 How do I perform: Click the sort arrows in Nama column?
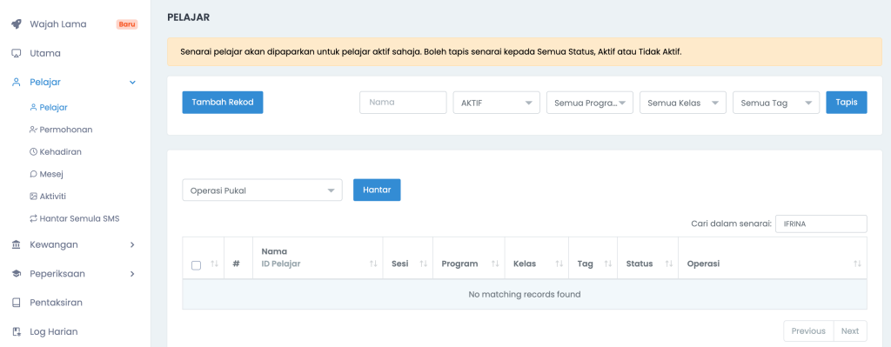[373, 264]
